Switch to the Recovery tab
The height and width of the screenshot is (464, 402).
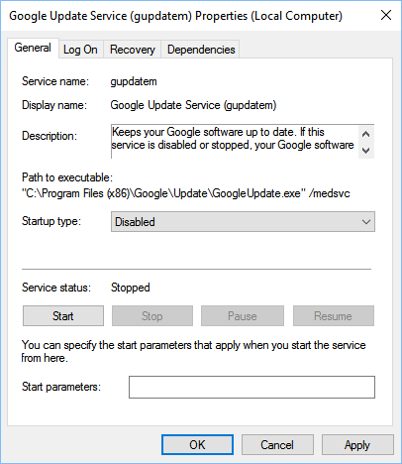[133, 50]
